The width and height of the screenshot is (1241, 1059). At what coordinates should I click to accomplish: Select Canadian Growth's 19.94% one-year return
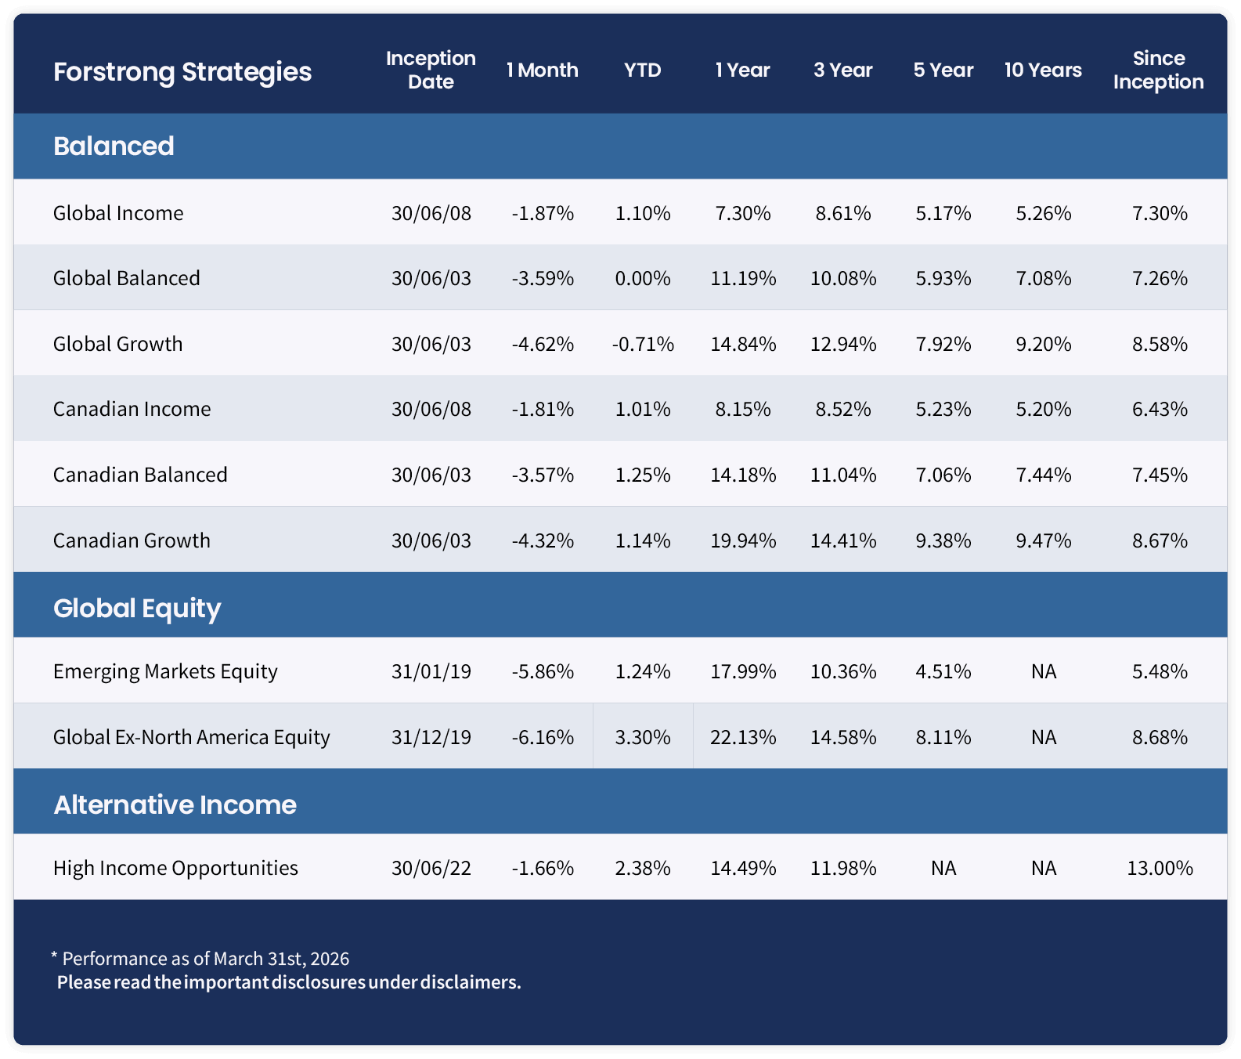pos(743,540)
